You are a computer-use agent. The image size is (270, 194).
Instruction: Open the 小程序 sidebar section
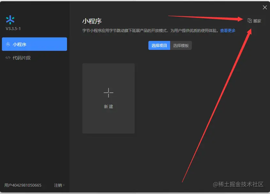coord(34,44)
